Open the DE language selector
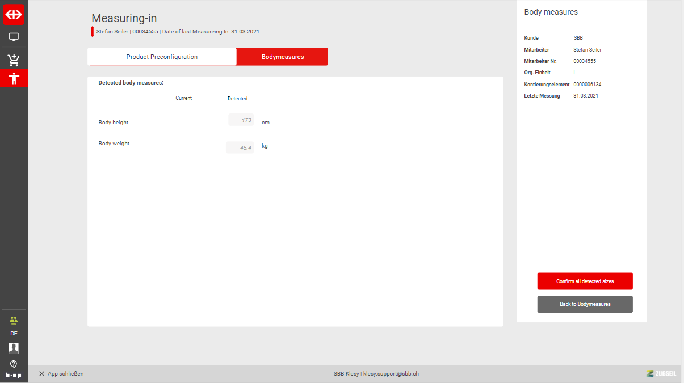The width and height of the screenshot is (684, 383). 14,334
